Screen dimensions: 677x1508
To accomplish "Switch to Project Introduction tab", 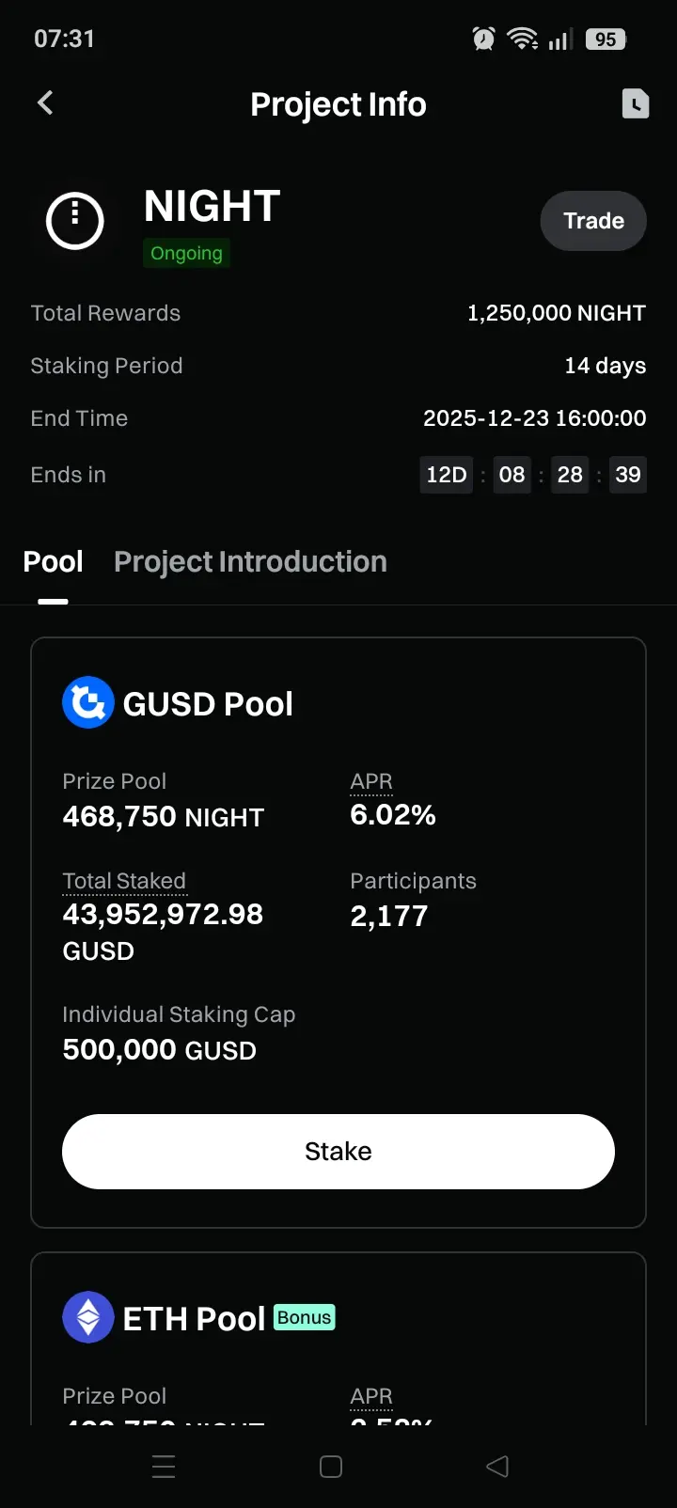I will click(250, 562).
